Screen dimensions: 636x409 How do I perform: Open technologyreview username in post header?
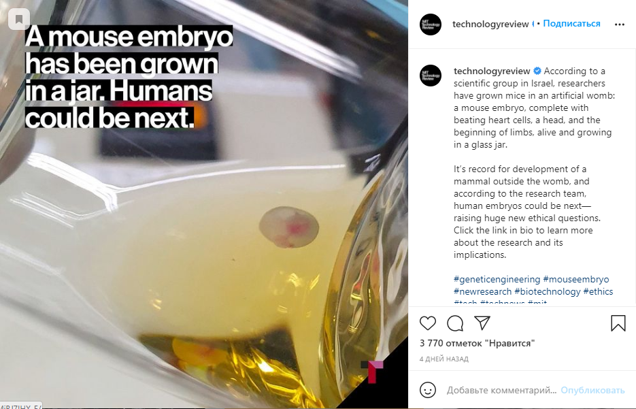click(490, 24)
